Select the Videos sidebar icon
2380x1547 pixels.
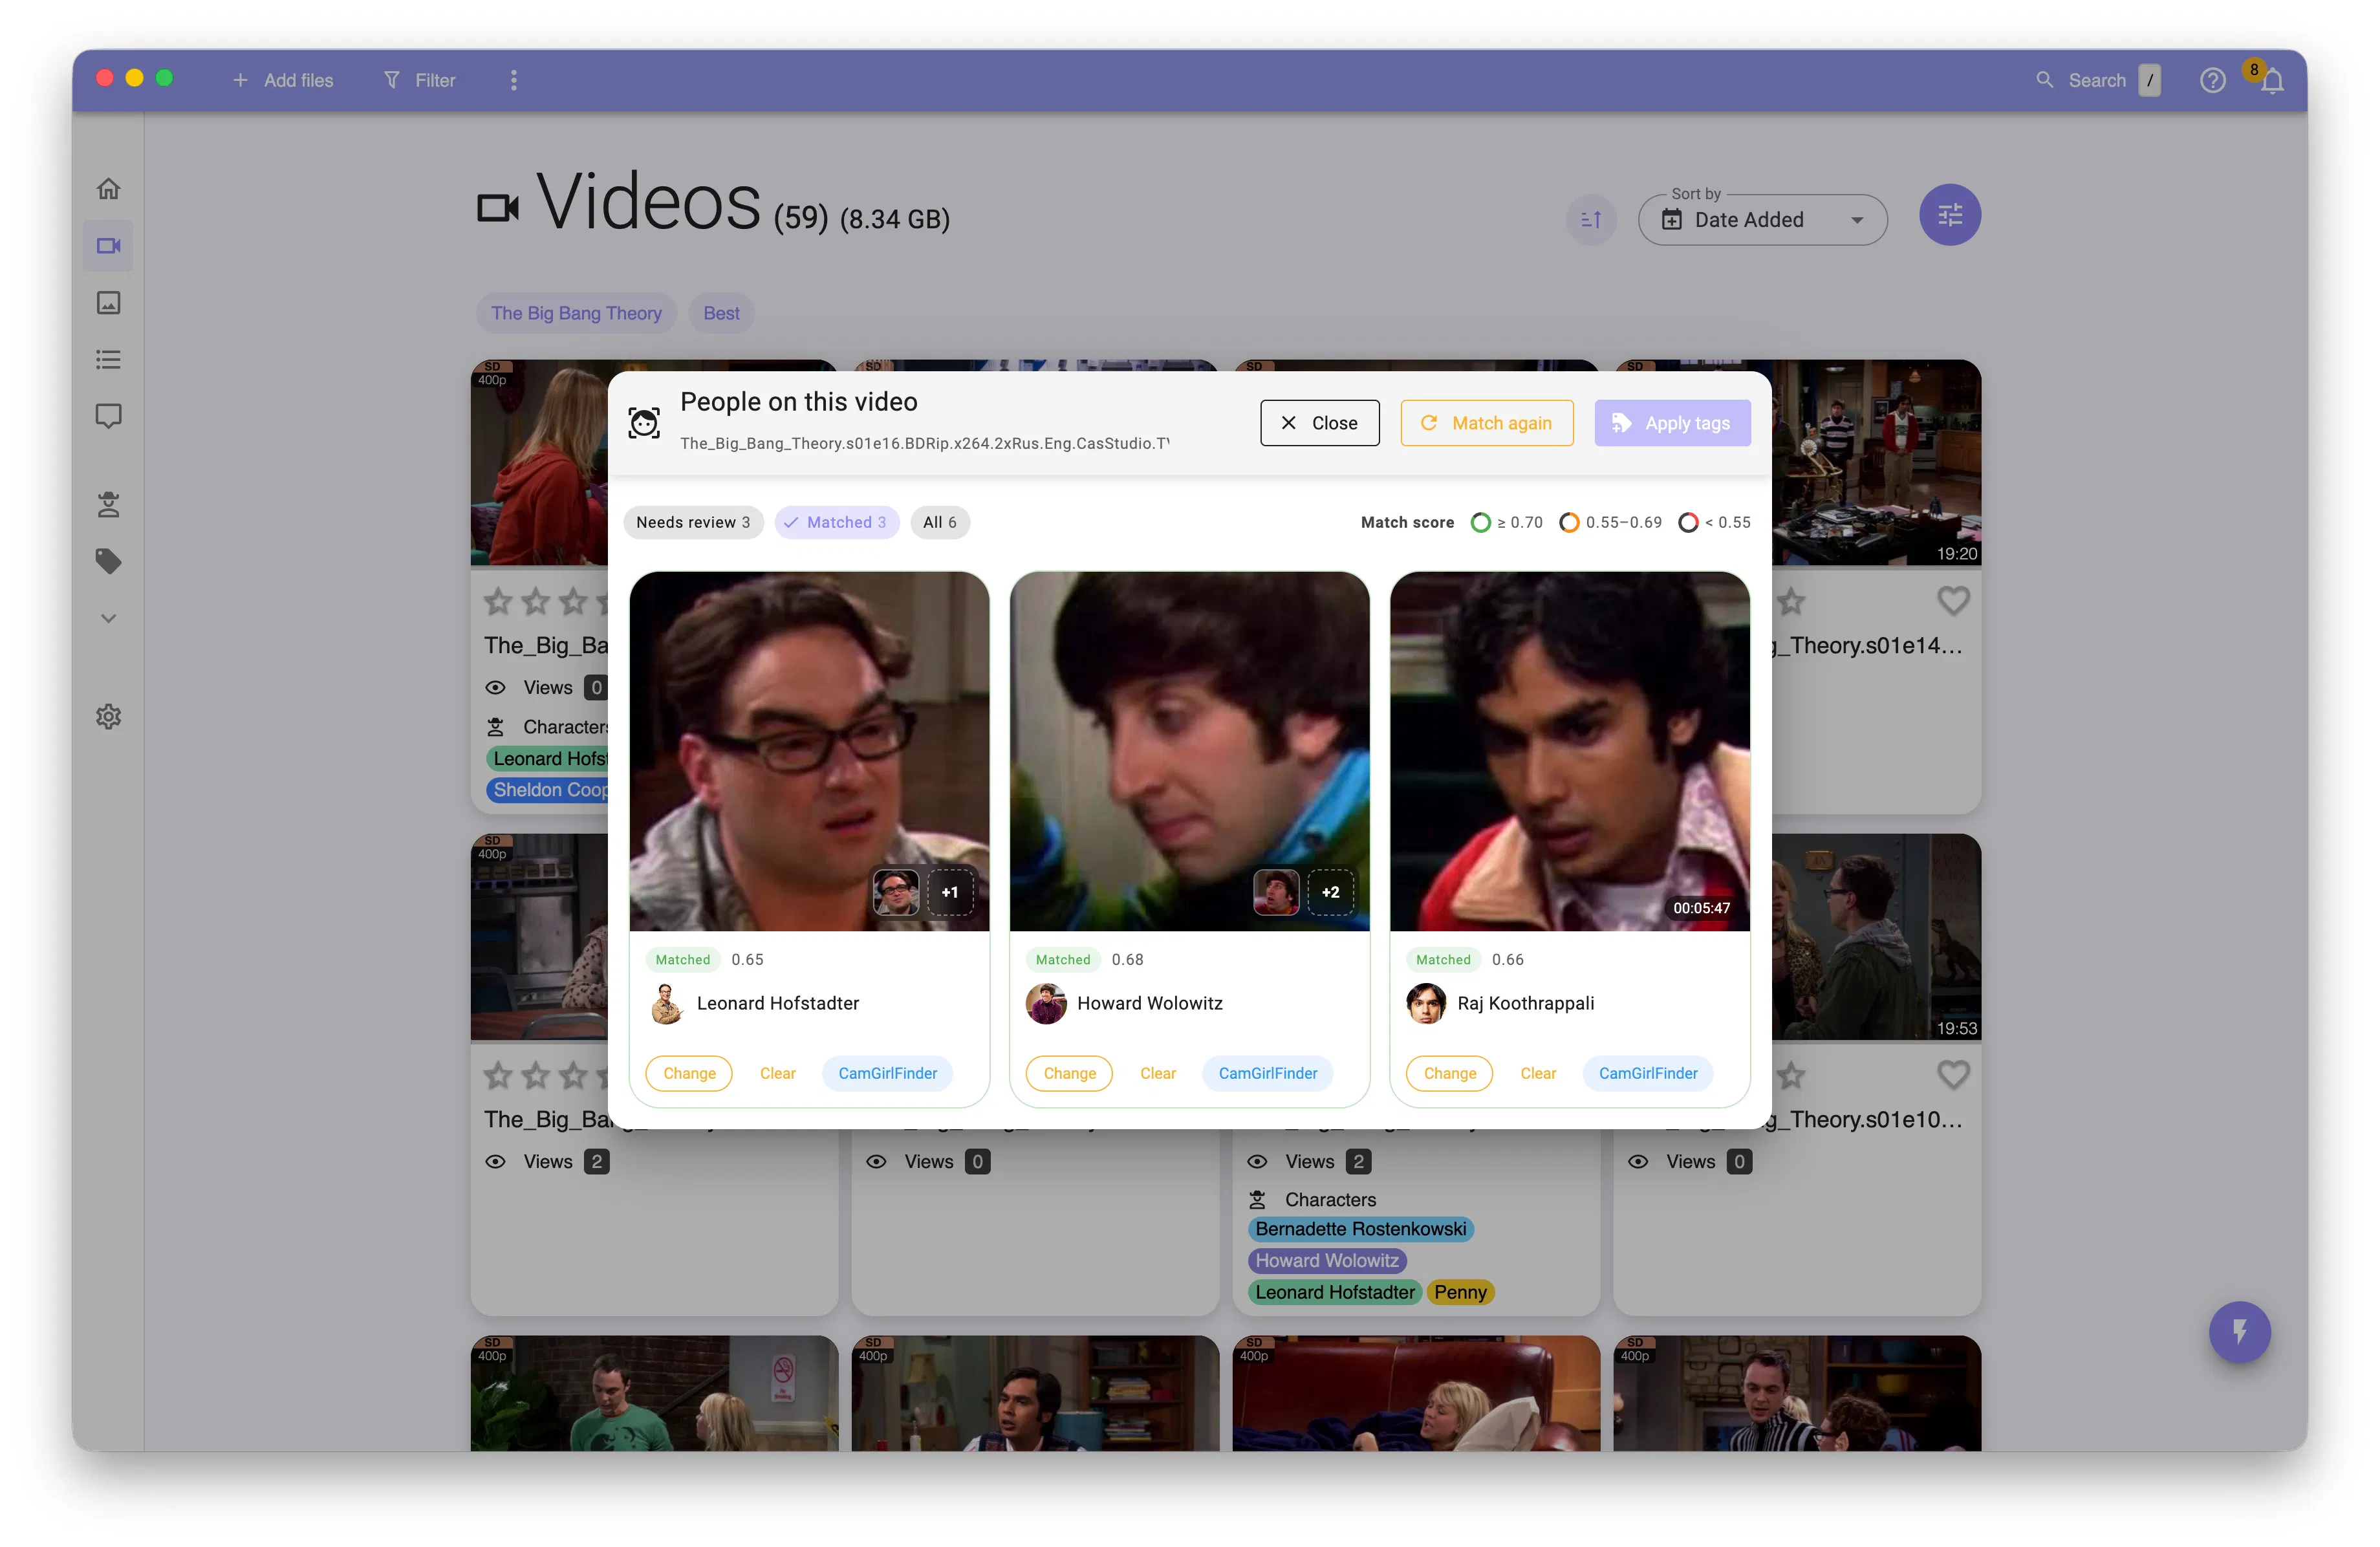(108, 245)
